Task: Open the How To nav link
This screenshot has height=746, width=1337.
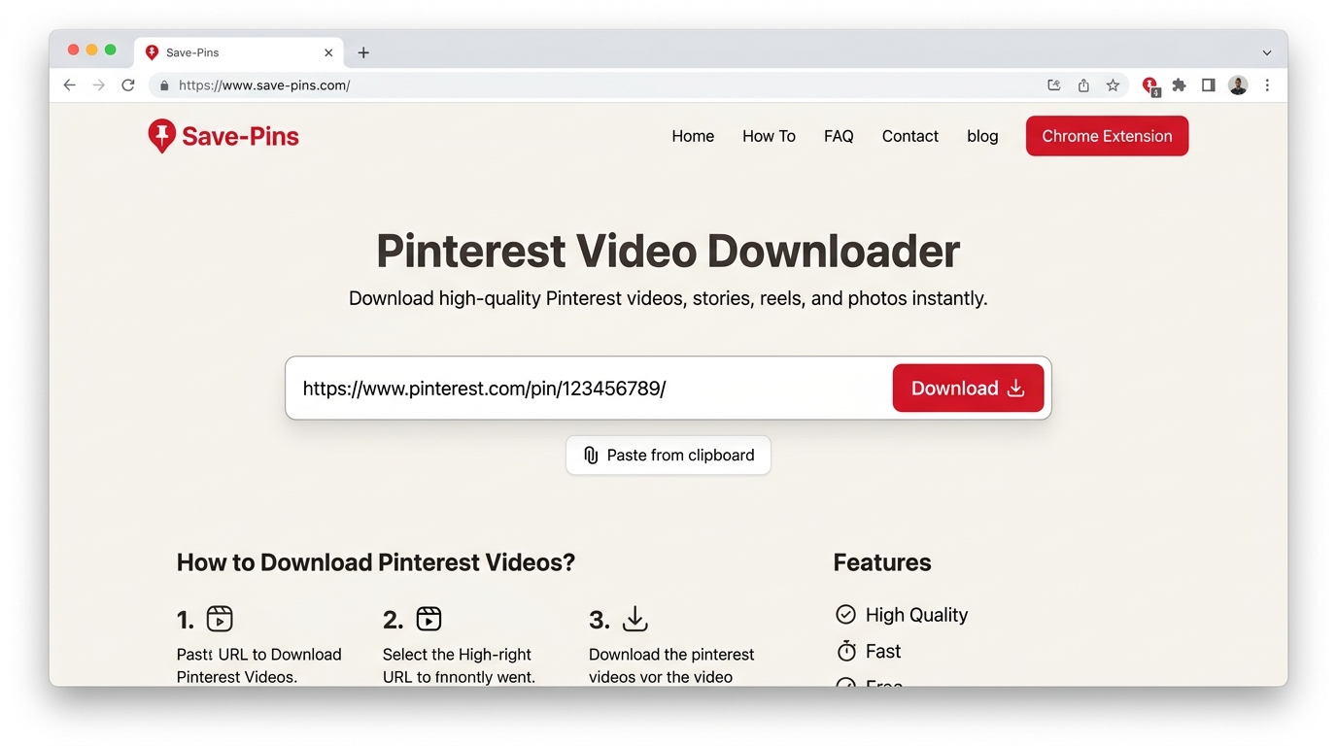Action: pyautogui.click(x=769, y=136)
